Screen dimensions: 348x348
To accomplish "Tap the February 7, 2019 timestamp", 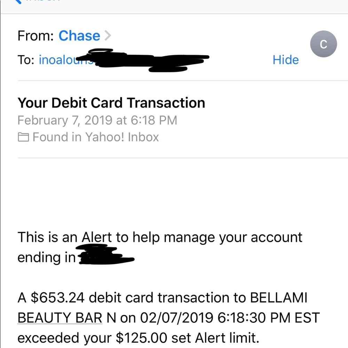I will (97, 120).
